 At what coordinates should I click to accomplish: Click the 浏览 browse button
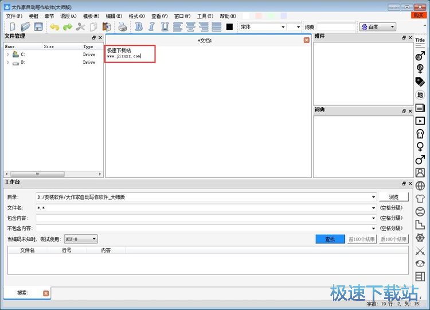click(393, 197)
